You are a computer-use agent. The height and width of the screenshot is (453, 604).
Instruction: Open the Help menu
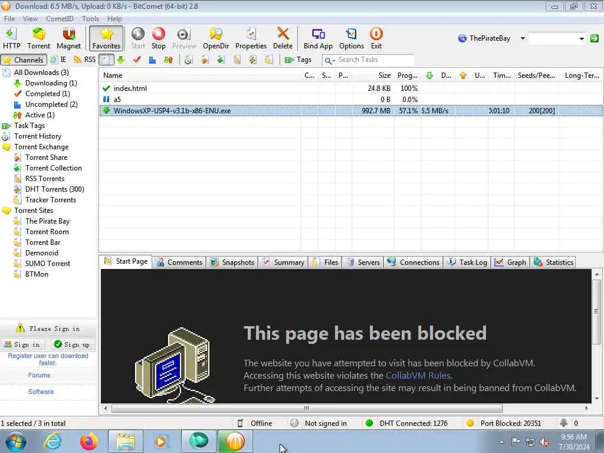click(x=114, y=18)
